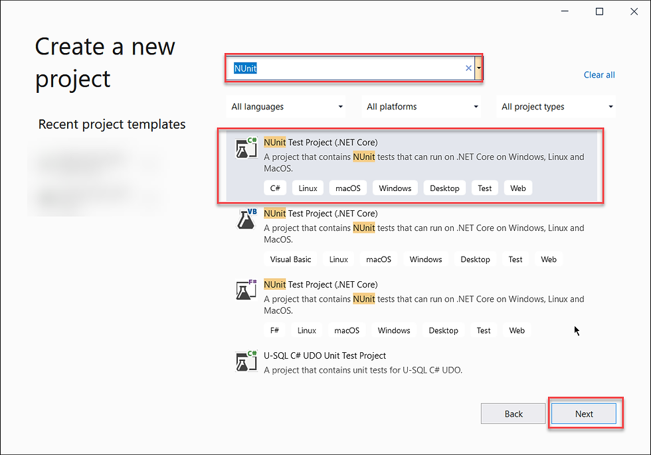Maximize the Create a new project window

point(599,11)
